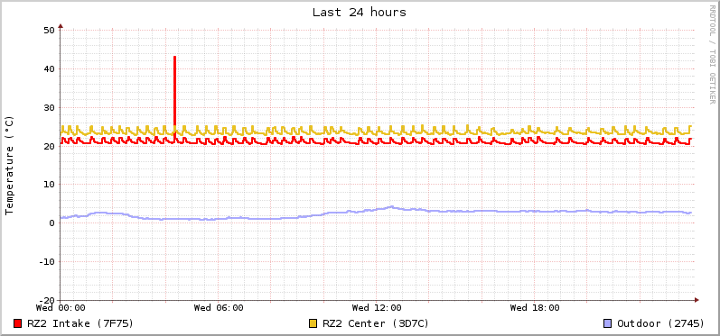
Task: Click the blue Outdoor legend swatch
Action: 608,323
